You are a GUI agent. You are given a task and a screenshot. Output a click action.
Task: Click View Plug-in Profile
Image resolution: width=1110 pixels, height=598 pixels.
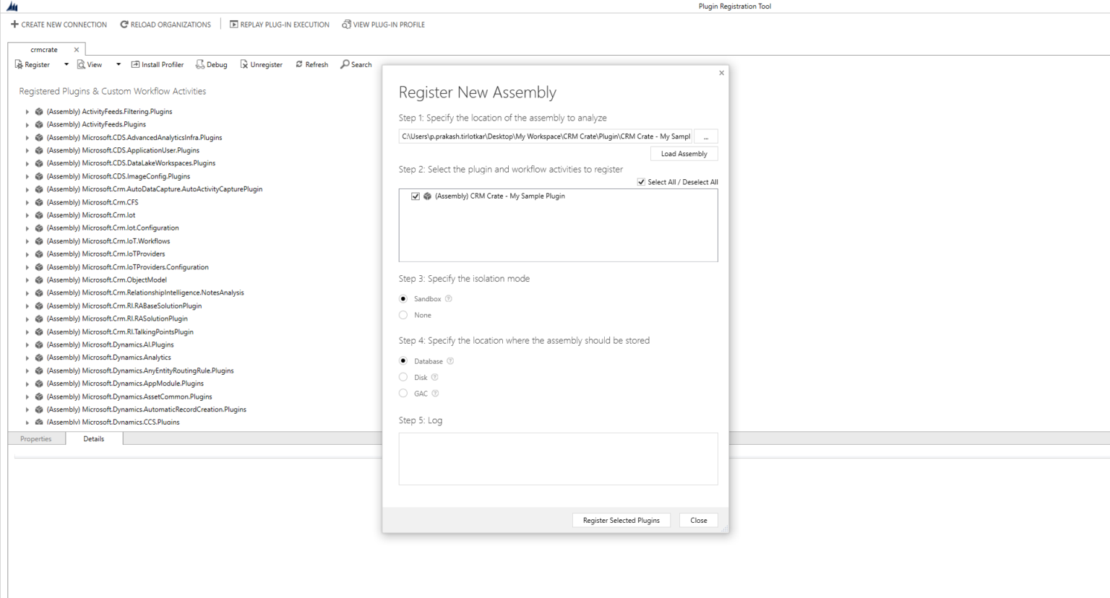coord(383,24)
